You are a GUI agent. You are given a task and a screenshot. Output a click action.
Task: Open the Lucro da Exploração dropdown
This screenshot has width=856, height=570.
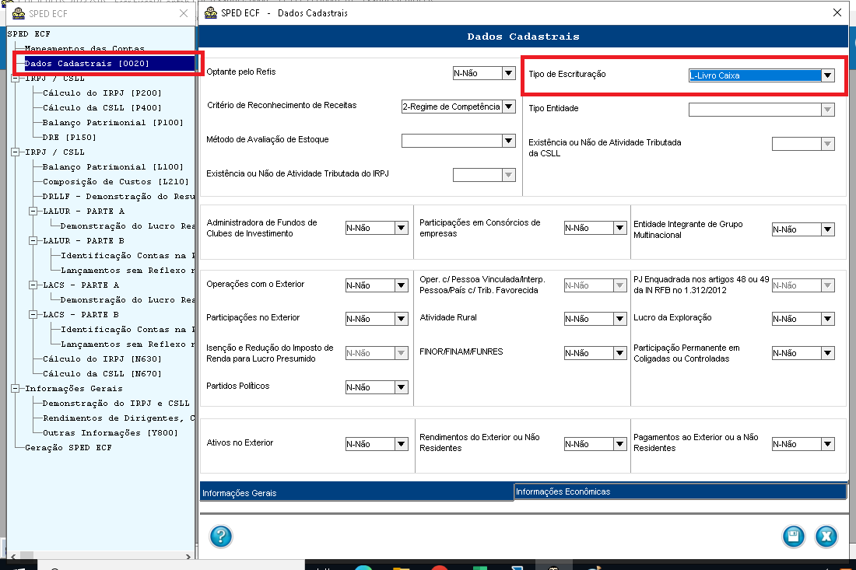tap(828, 319)
